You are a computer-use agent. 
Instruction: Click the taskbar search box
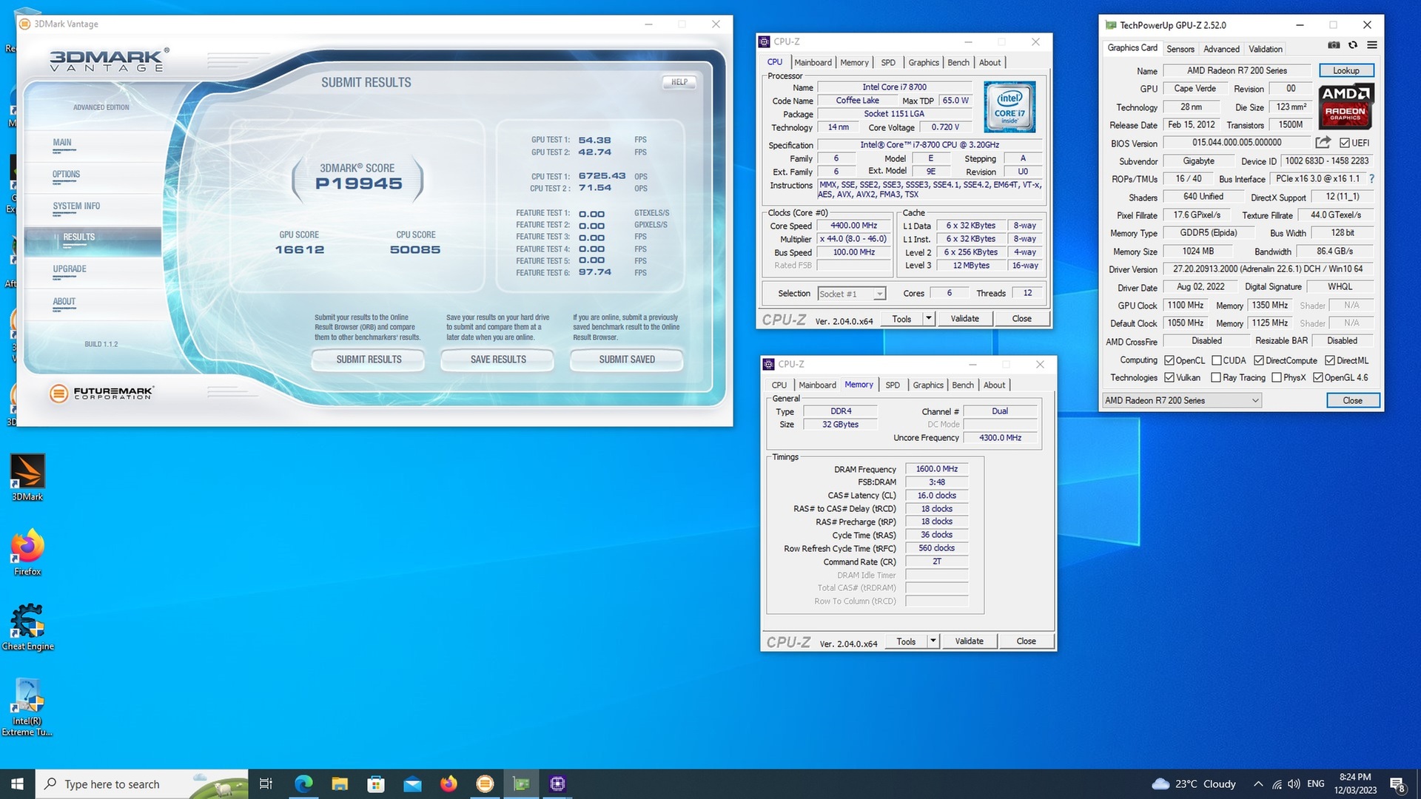click(141, 784)
